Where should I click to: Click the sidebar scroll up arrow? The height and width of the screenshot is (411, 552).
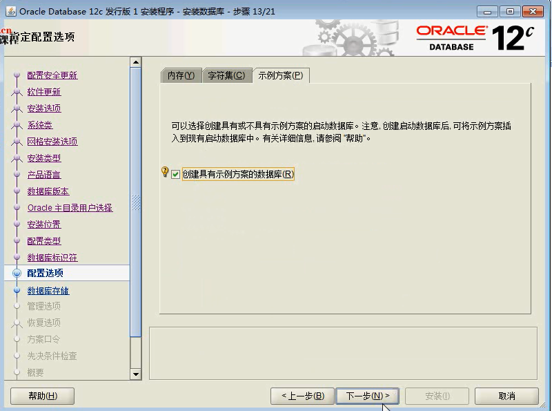coord(135,62)
